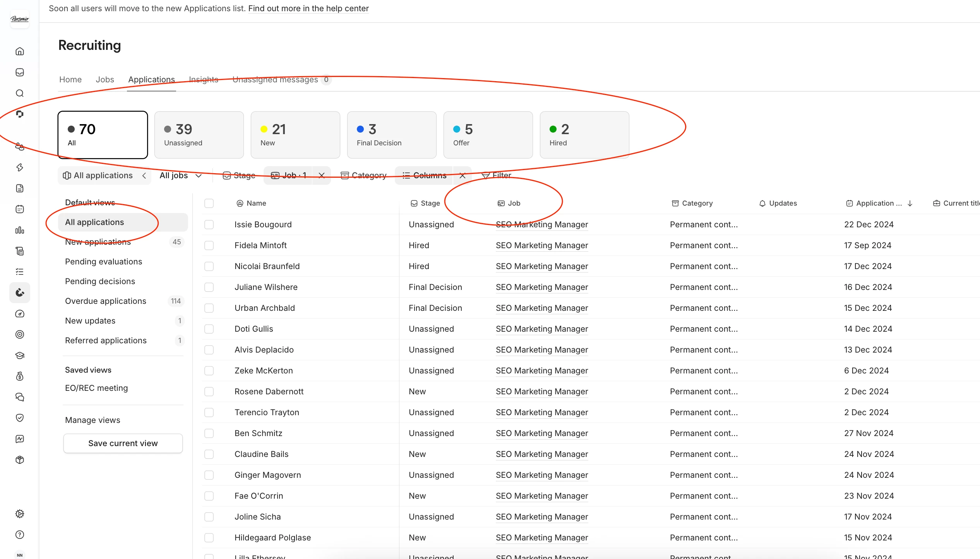Open the Calendar icon in sidebar

(x=20, y=209)
